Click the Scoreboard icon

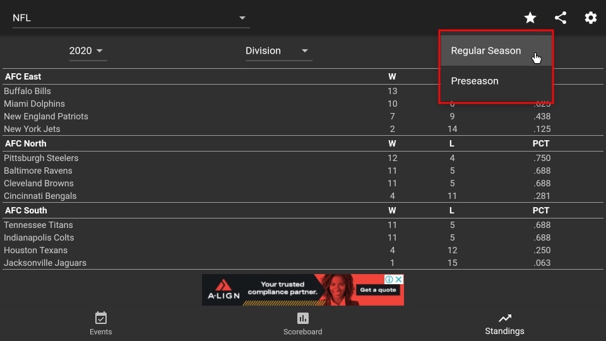[303, 318]
